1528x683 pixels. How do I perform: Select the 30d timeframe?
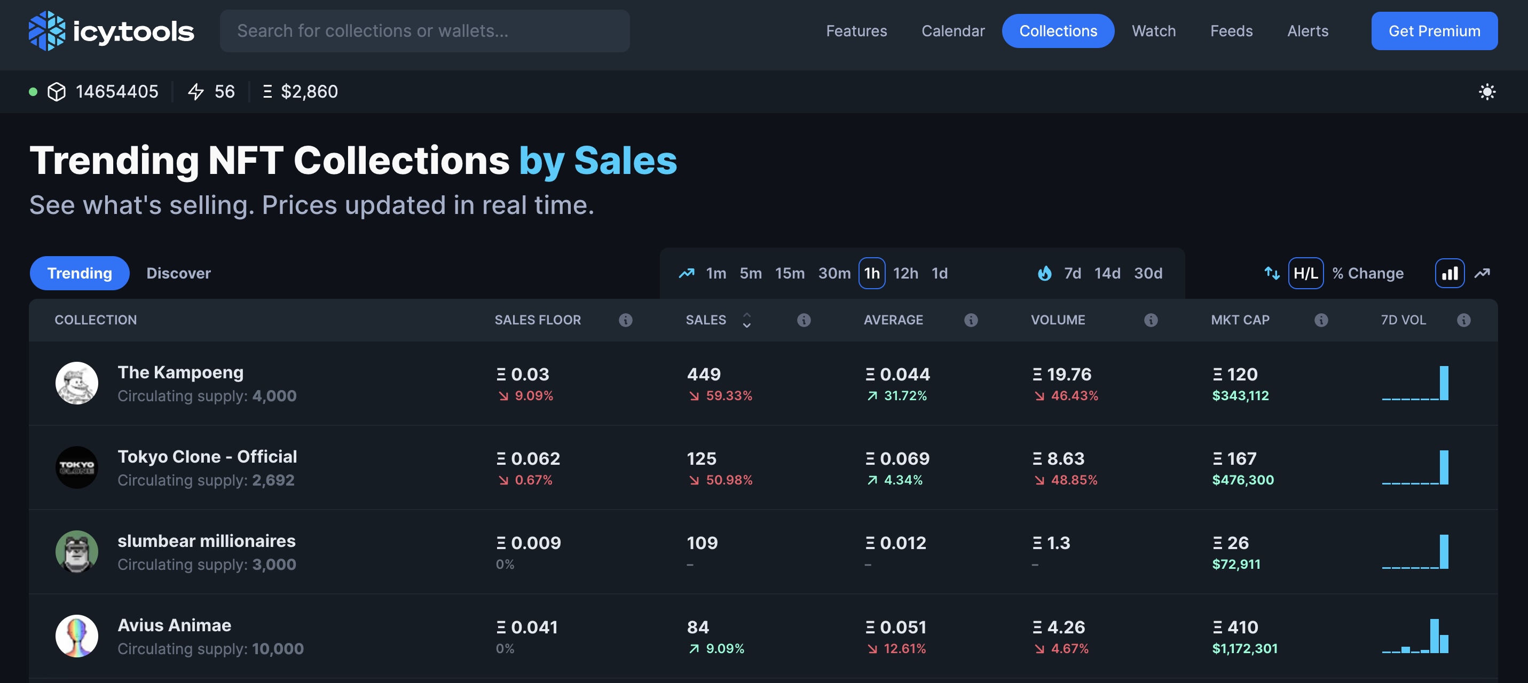pos(1148,273)
